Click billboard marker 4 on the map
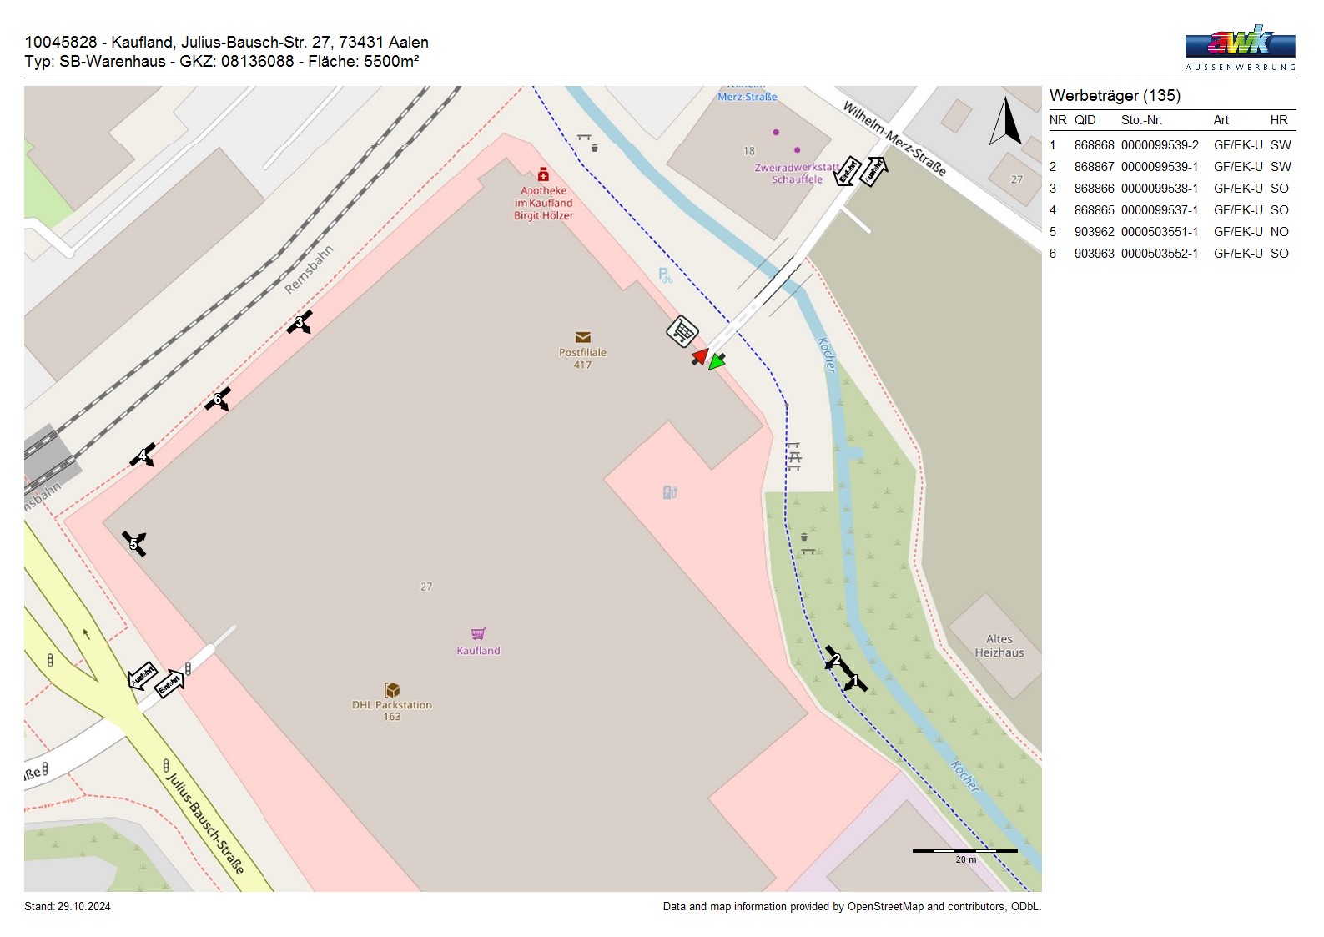This screenshot has width=1324, height=937. pyautogui.click(x=143, y=455)
